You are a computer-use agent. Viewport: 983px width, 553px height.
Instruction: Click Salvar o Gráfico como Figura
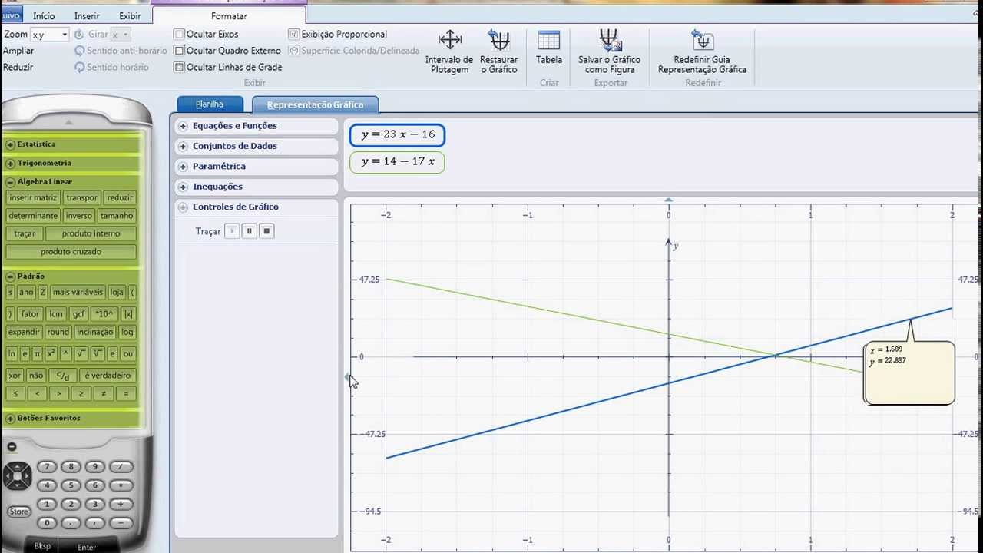[x=609, y=52]
